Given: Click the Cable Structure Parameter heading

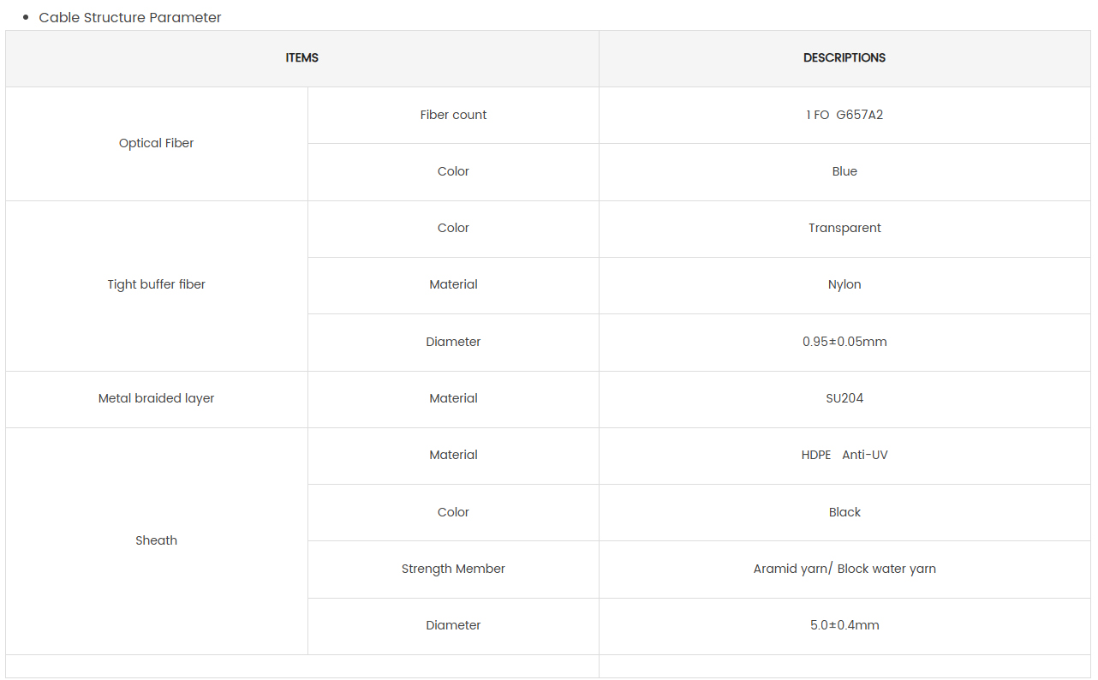Looking at the screenshot, I should click(130, 17).
